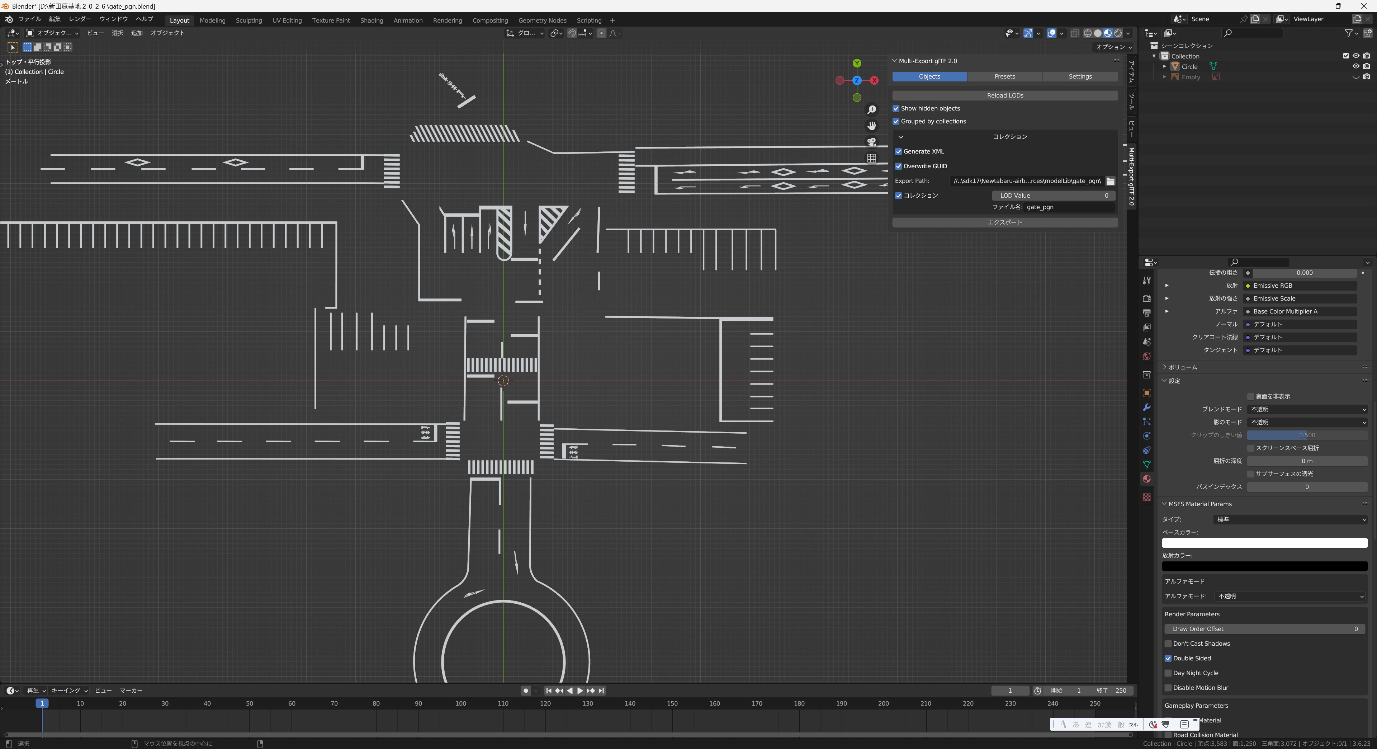Image resolution: width=1377 pixels, height=749 pixels.
Task: Open the ファイル menu
Action: pos(29,19)
